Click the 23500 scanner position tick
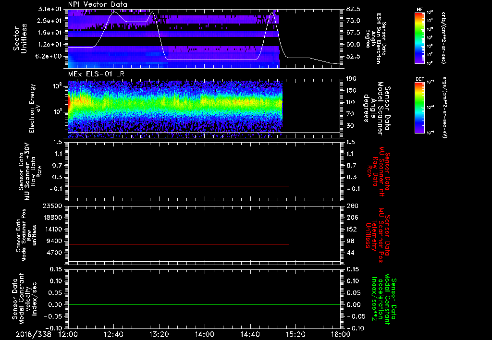 pos(52,206)
